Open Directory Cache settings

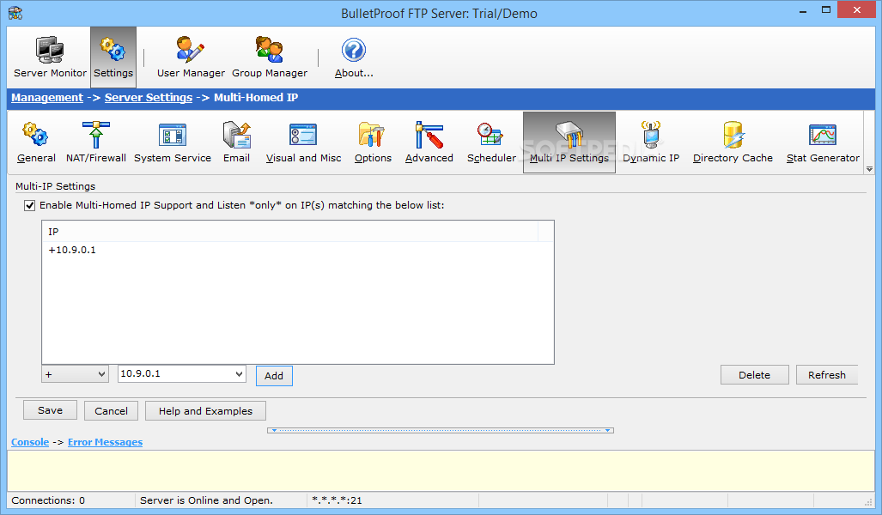point(733,142)
